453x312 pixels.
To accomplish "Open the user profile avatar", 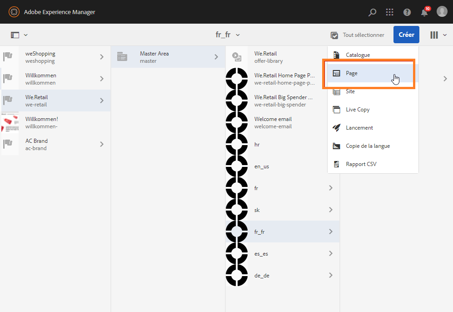I will pos(442,11).
